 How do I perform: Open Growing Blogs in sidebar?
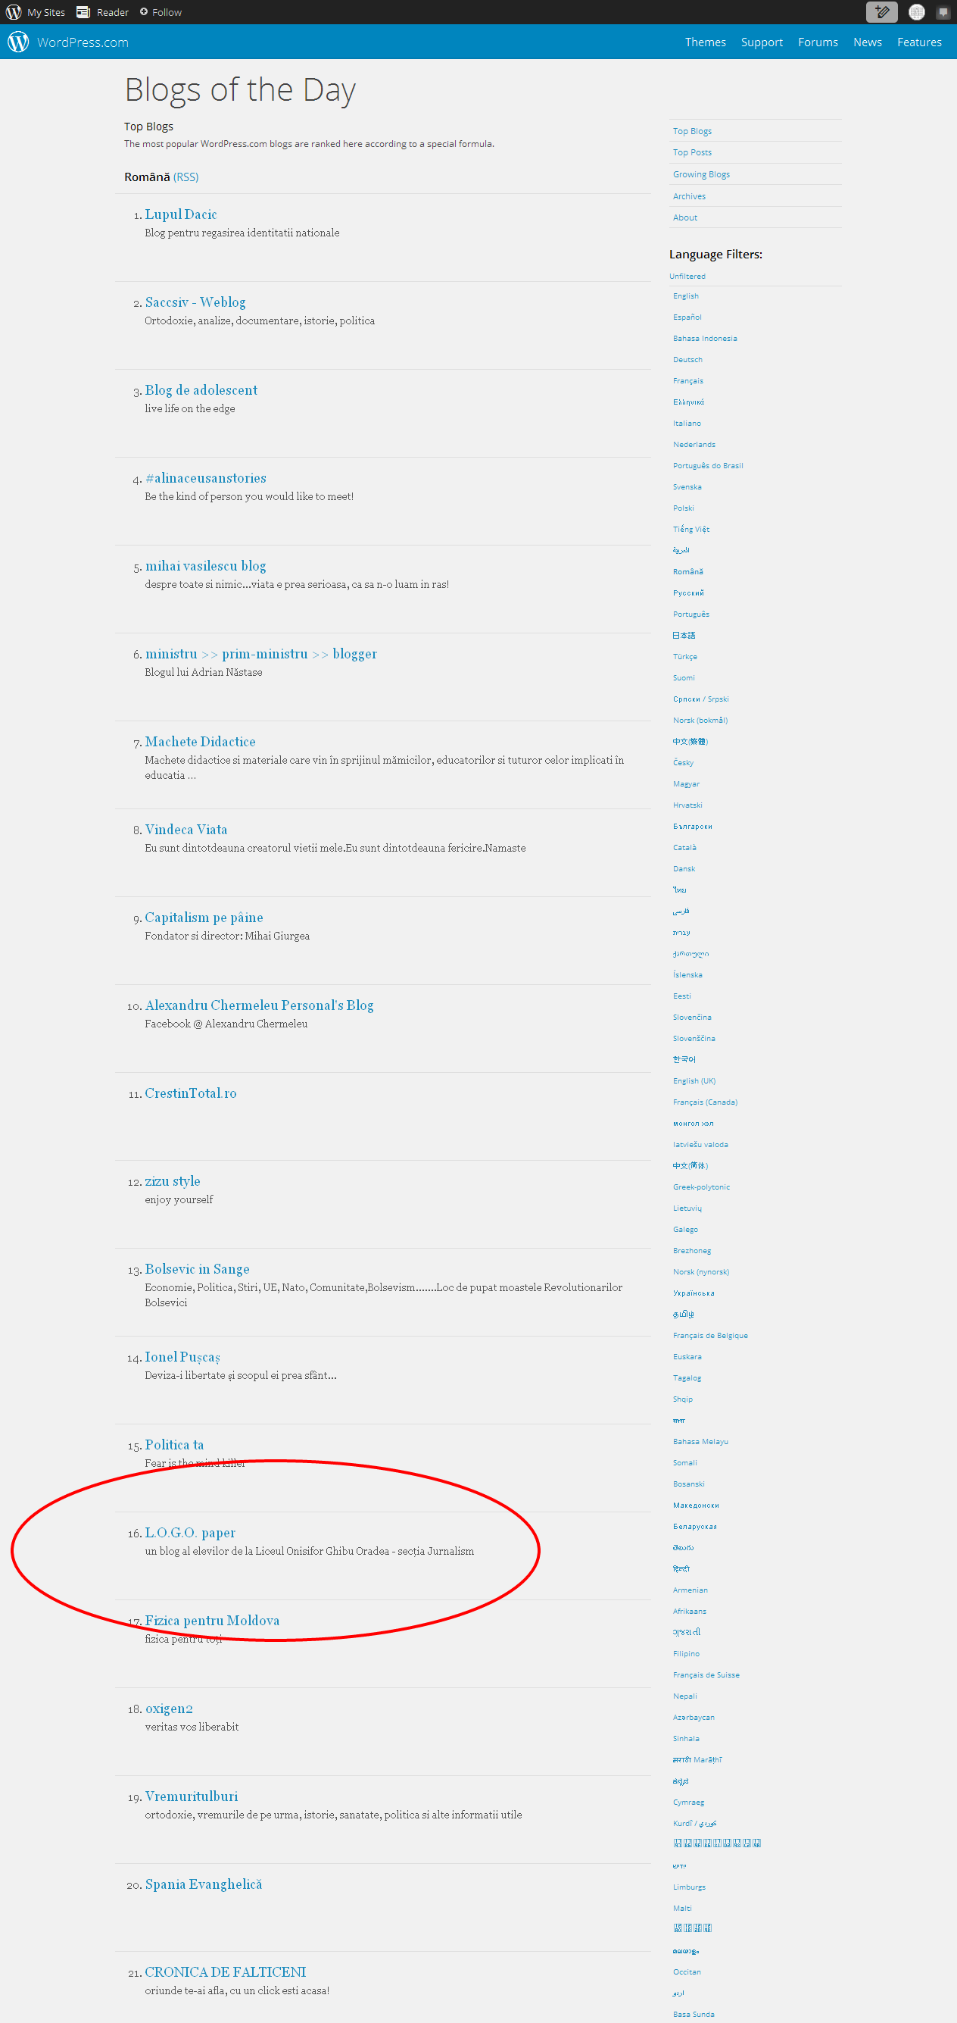700,174
